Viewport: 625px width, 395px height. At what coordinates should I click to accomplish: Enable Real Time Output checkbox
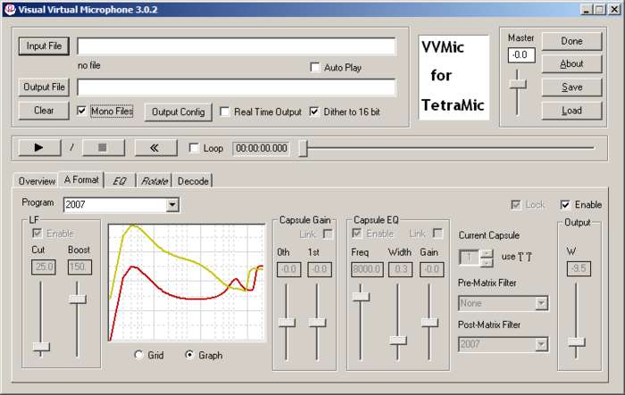(x=225, y=111)
